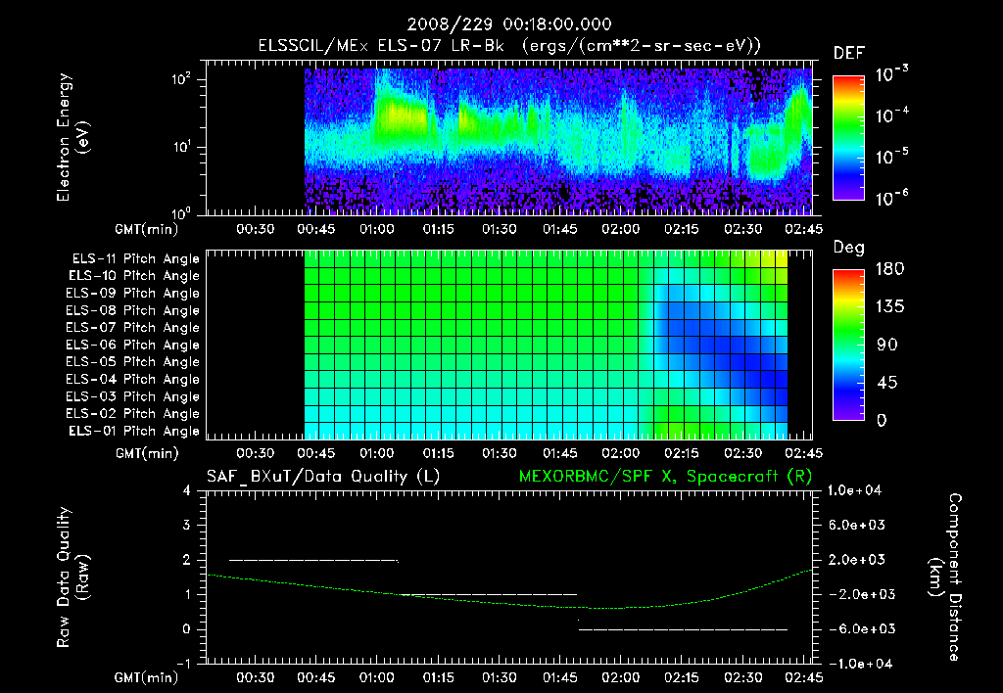The width and height of the screenshot is (1003, 693).
Task: Click the 10^-6 value on the DEF scale
Action: point(891,198)
